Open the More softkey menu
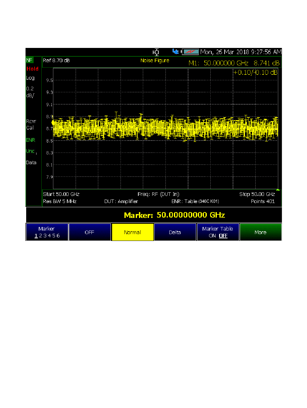This screenshot has width=307, height=408. 260,232
